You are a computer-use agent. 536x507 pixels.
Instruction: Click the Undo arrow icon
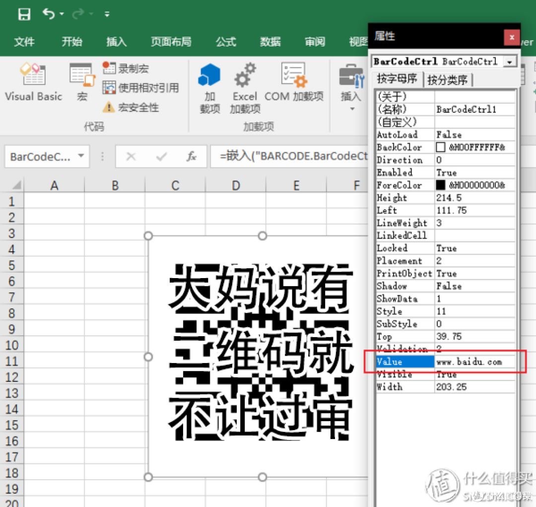click(x=49, y=14)
